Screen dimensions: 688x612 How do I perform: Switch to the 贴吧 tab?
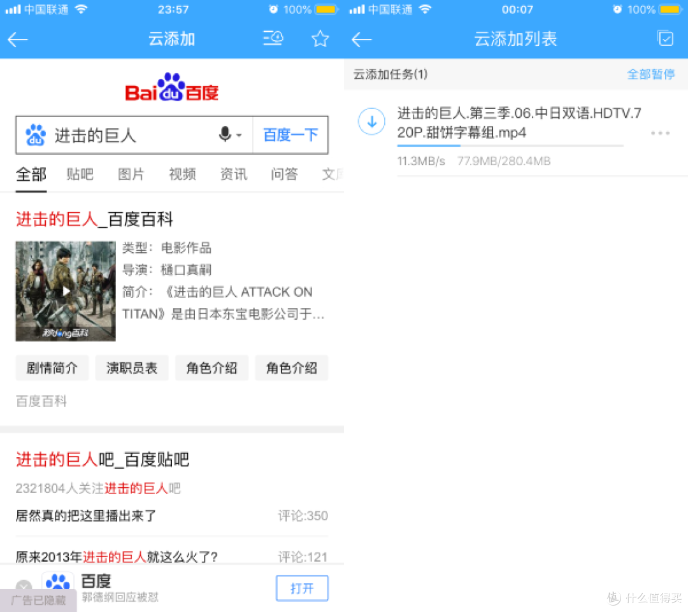80,174
